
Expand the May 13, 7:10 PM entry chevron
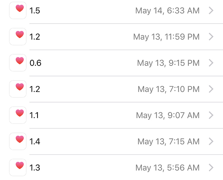pyautogui.click(x=211, y=89)
